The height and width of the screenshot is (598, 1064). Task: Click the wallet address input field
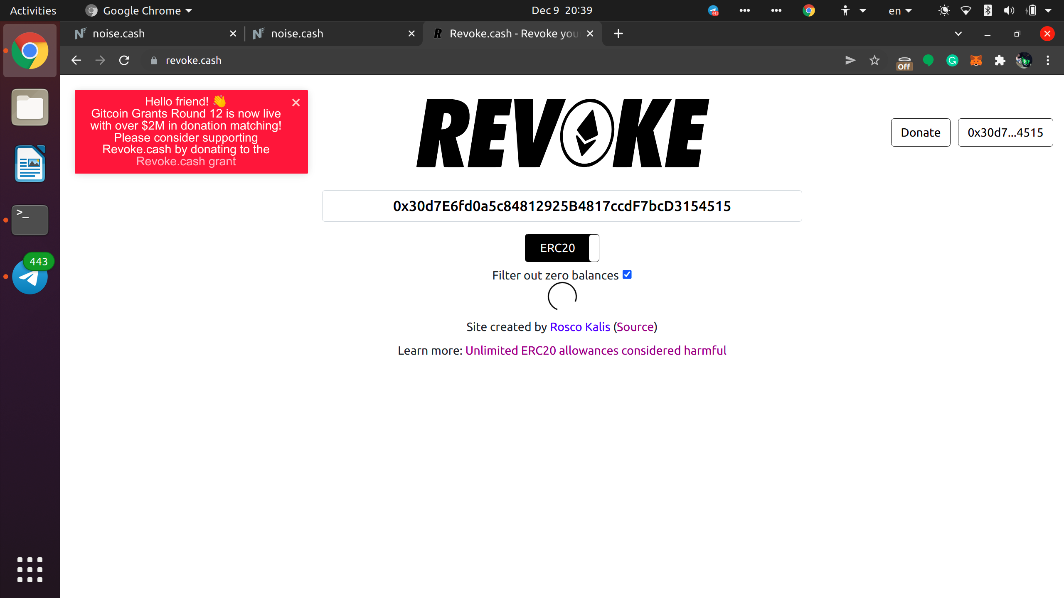point(562,206)
